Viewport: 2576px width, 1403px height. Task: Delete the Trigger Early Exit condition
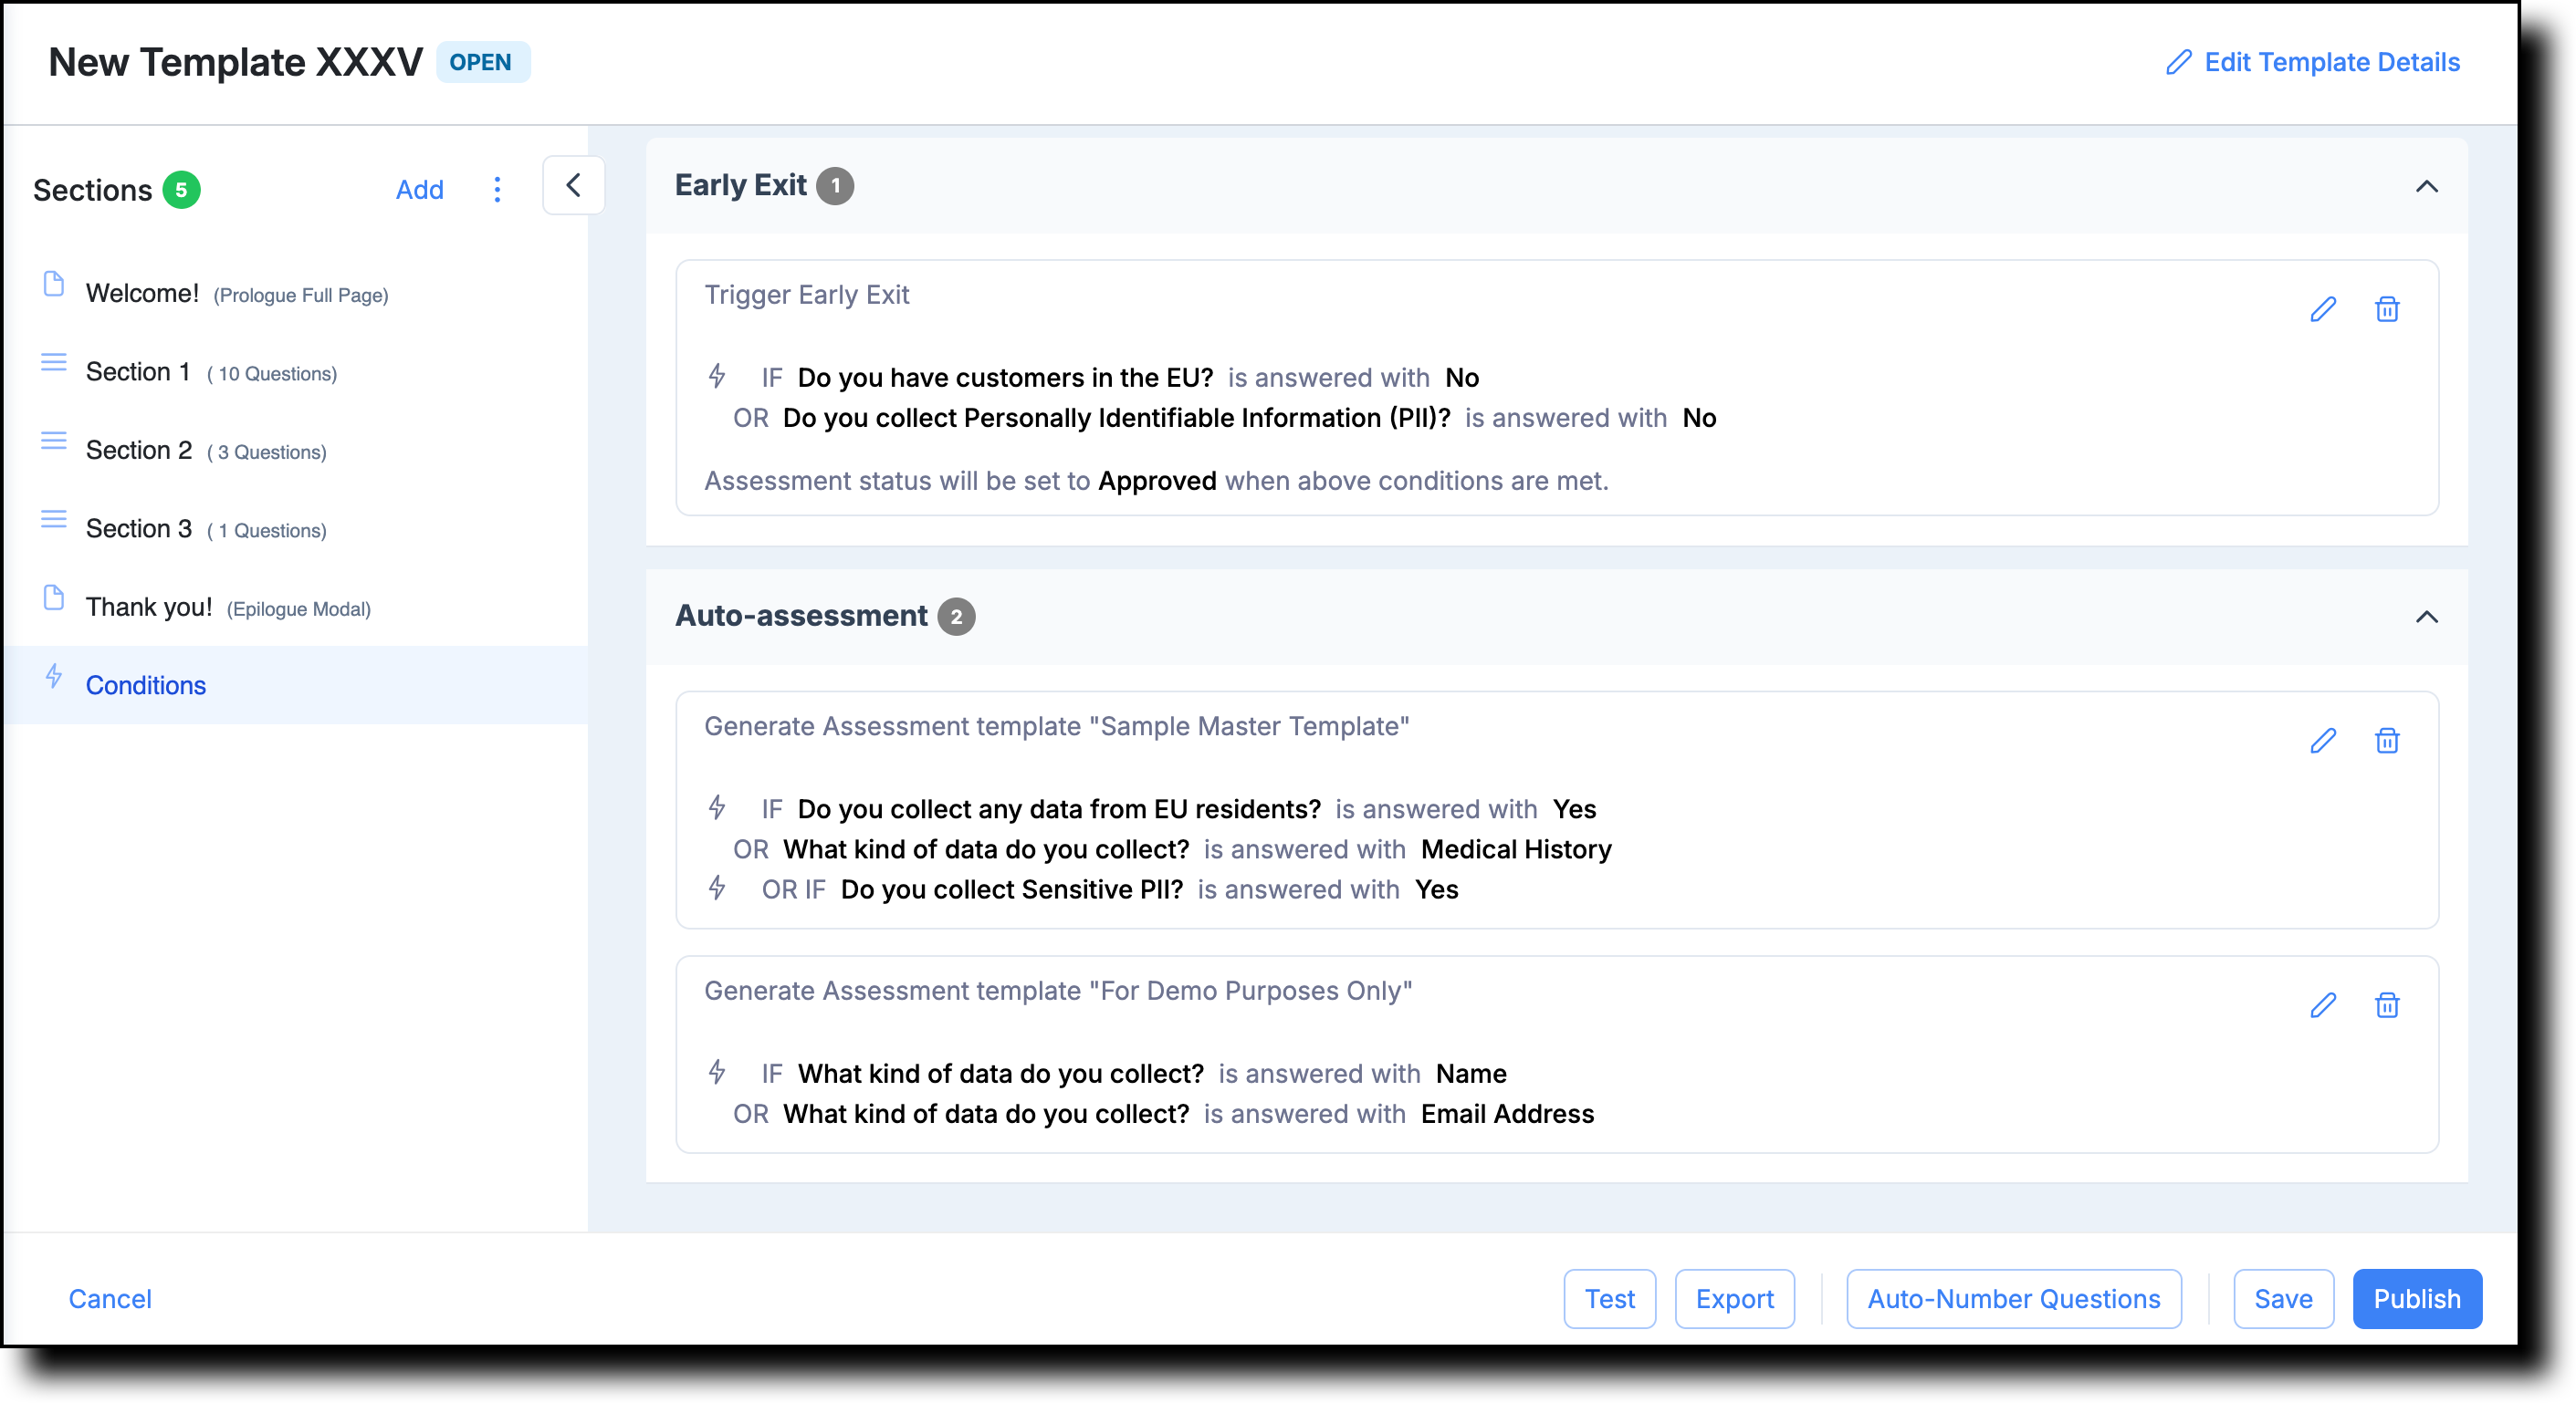[2386, 310]
